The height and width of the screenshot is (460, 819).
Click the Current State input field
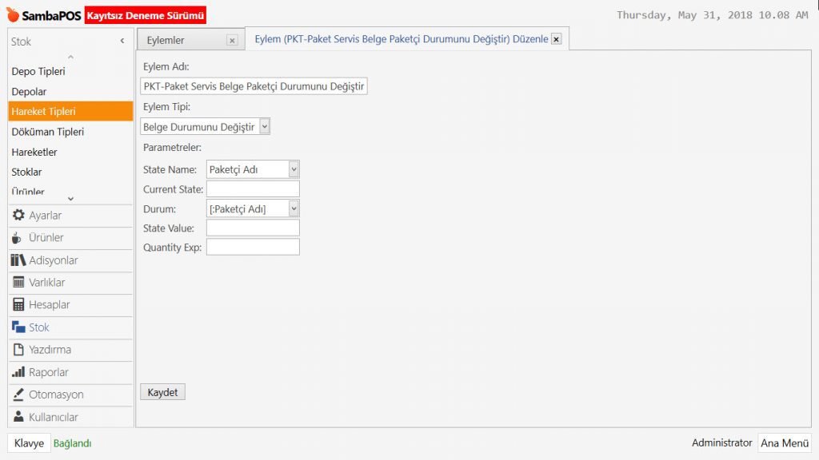[x=253, y=189]
